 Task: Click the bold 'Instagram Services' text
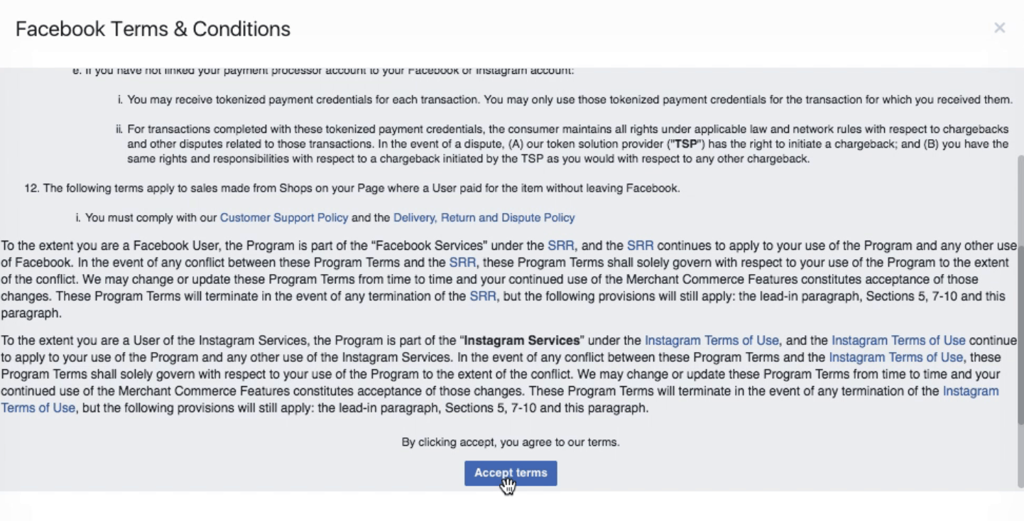(x=522, y=341)
